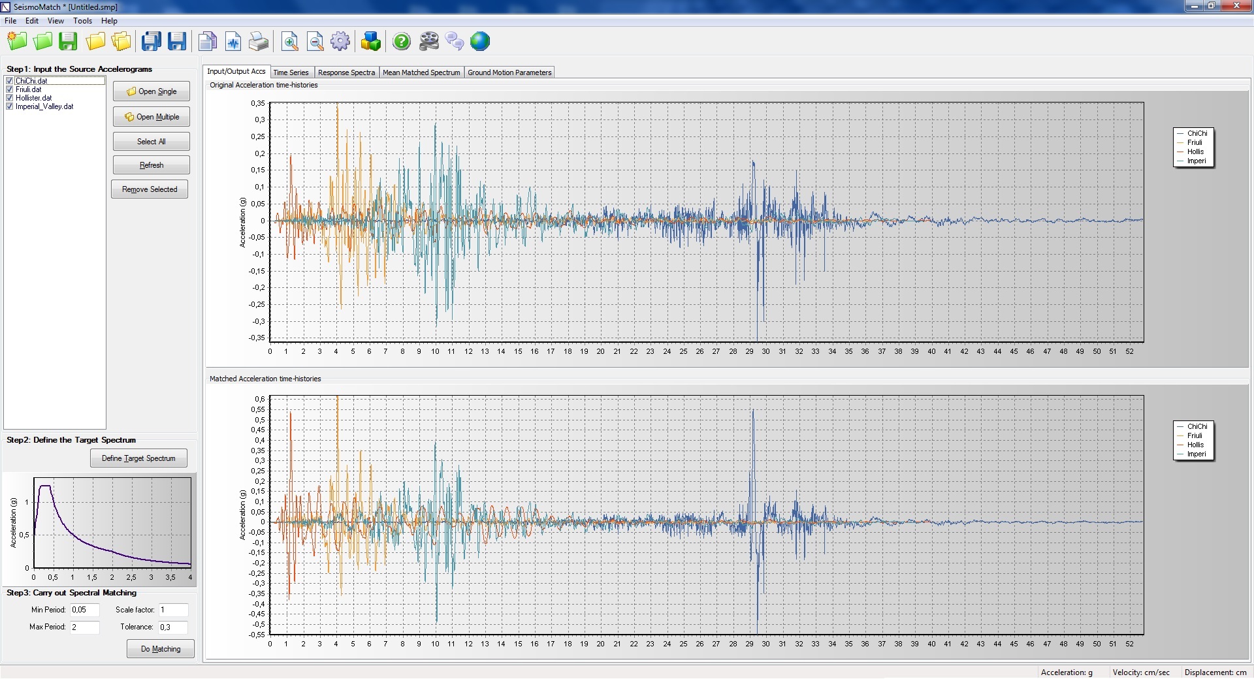Viewport: 1254px width, 679px height.
Task: Click the Tolerance input field
Action: pos(173,627)
